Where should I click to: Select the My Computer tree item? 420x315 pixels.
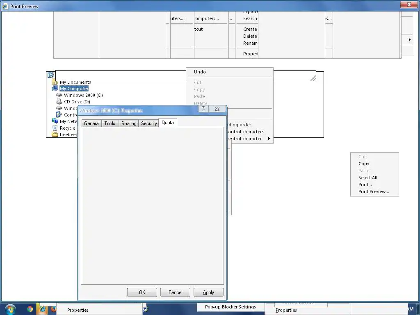pyautogui.click(x=74, y=89)
